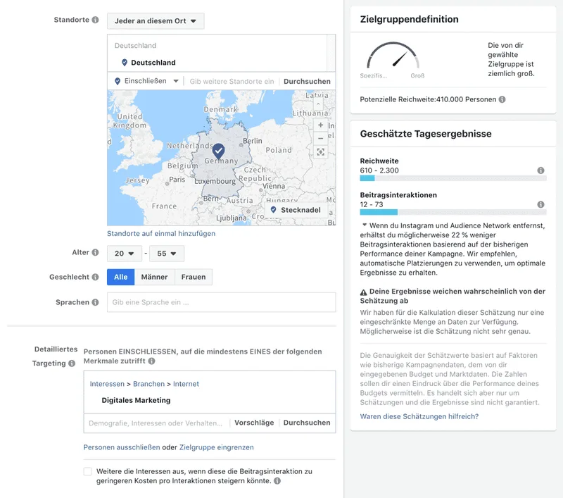Select Alle gender option

(x=120, y=277)
